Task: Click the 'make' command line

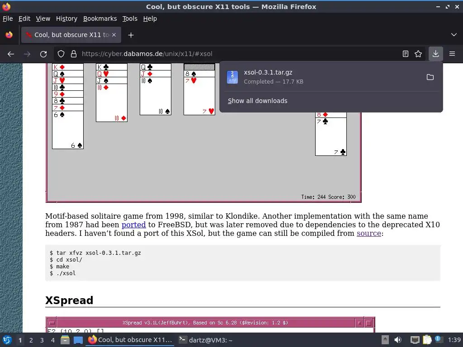Action: coord(59,267)
